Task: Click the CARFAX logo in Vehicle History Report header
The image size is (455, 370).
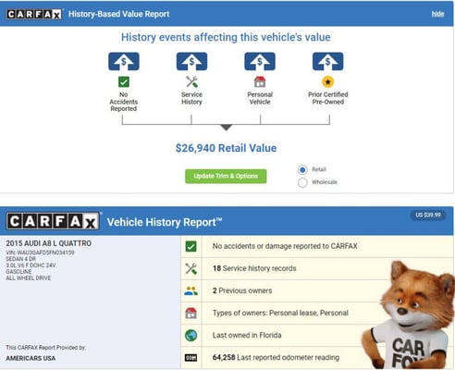Action: (53, 221)
